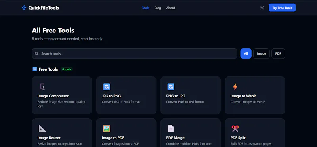The height and width of the screenshot is (147, 317).
Task: Click the QuickFileTools lightning bolt logo icon
Action: [24, 8]
